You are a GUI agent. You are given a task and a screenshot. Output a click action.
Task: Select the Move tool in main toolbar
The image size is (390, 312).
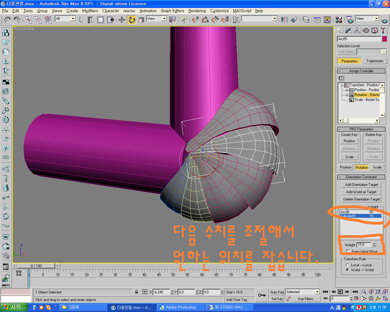pos(122,19)
